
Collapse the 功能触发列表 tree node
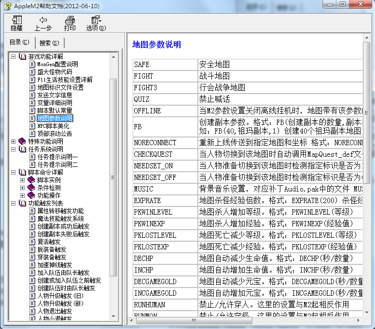coord(14,203)
